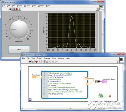This screenshot has height=112, width=126.
Task: Open context help in Block Diagram window
Action: point(117,62)
